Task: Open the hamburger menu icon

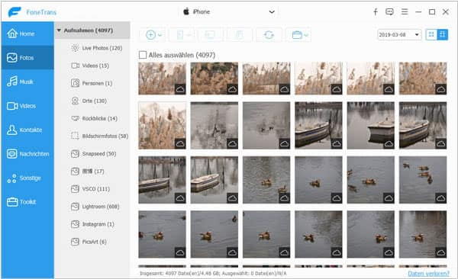Action: click(405, 11)
